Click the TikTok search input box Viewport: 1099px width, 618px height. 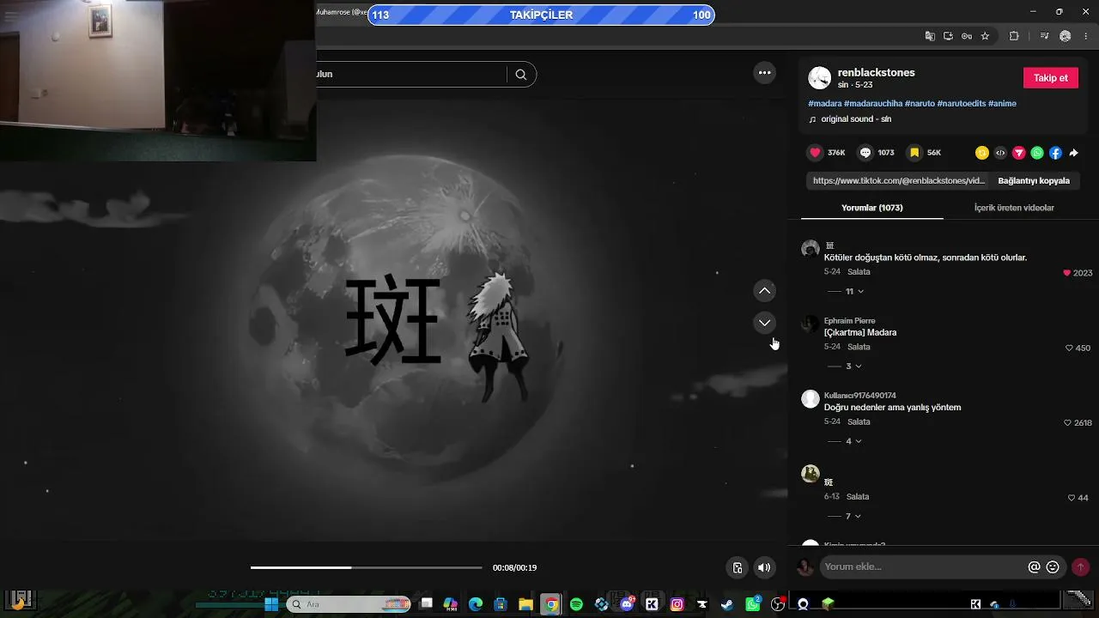(x=411, y=75)
